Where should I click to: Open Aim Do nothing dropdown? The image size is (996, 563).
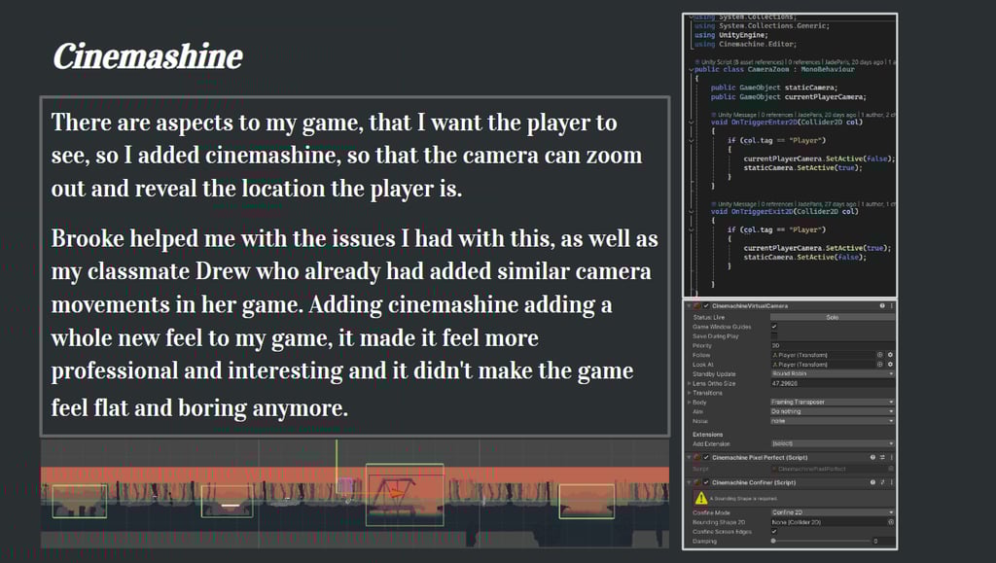point(833,411)
